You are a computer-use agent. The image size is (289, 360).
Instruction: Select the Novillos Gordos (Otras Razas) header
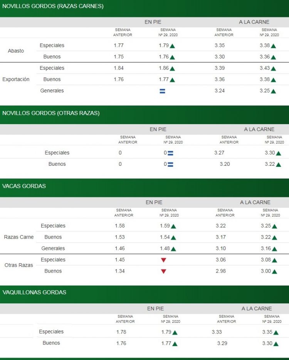click(51, 113)
